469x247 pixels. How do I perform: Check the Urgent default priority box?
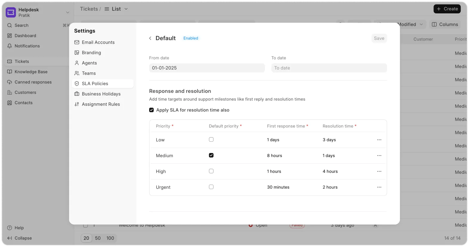tap(211, 187)
